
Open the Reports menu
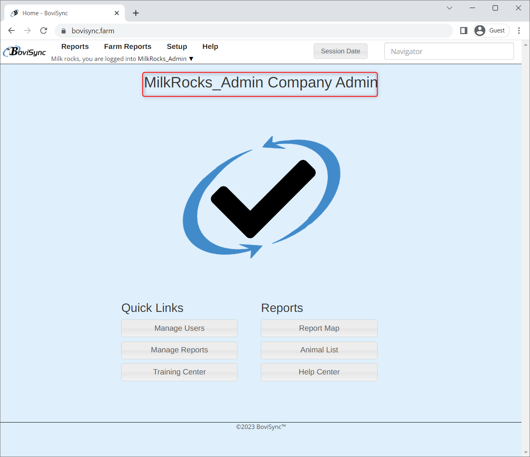tap(75, 47)
